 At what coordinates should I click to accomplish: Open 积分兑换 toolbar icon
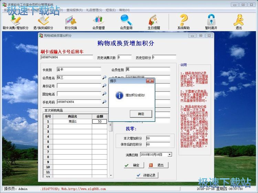pos(71,22)
